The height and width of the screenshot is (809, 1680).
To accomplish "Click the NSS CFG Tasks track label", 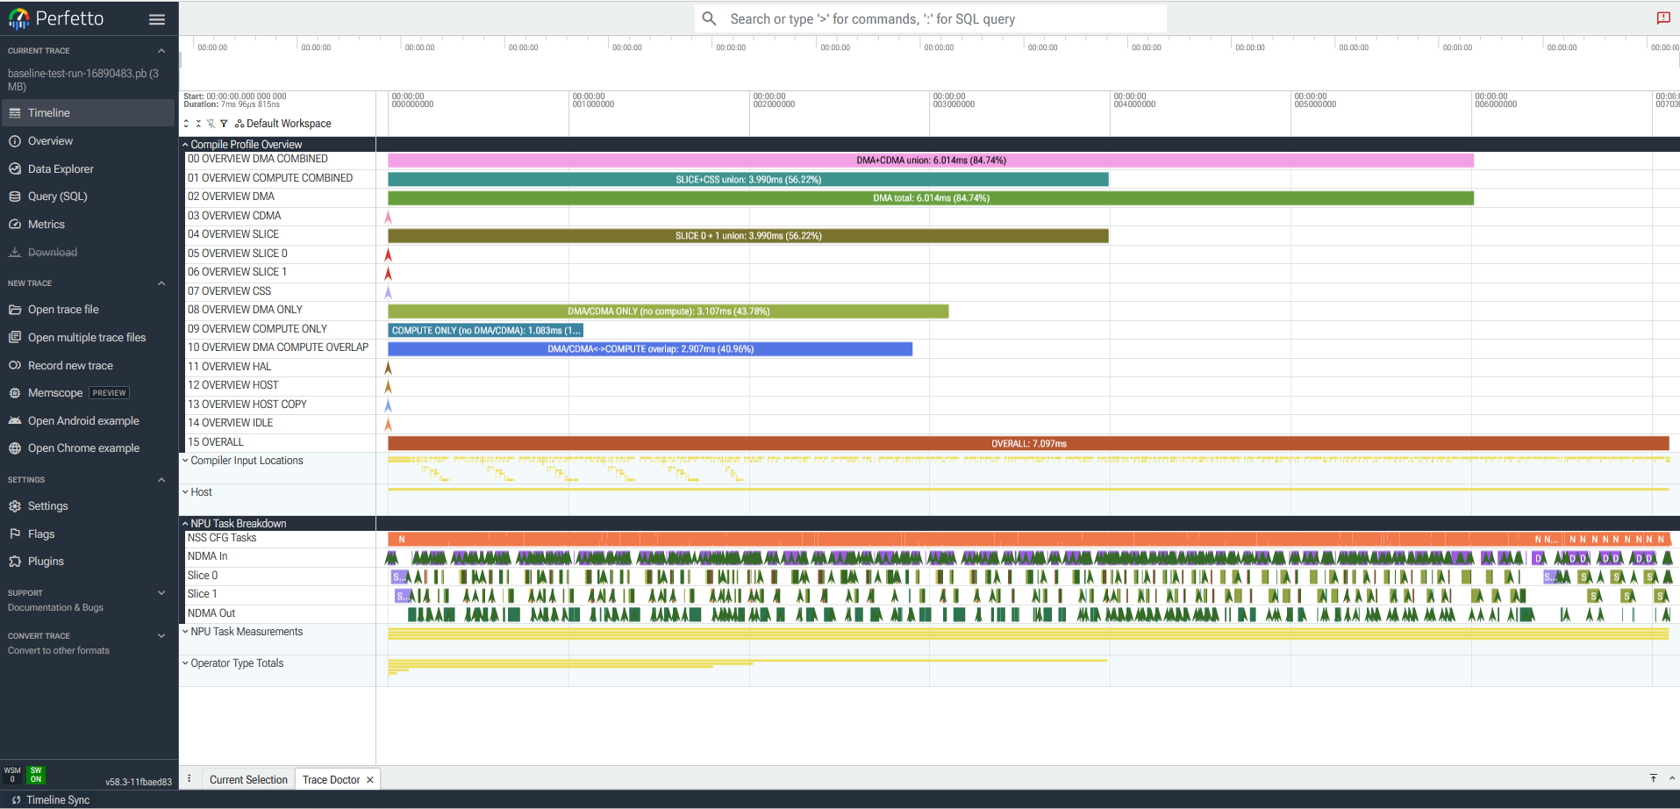I will click(x=222, y=538).
